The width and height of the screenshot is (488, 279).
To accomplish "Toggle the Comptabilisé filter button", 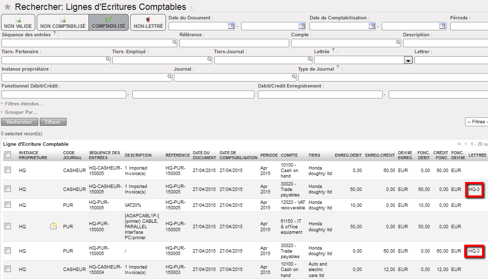I will 108,22.
